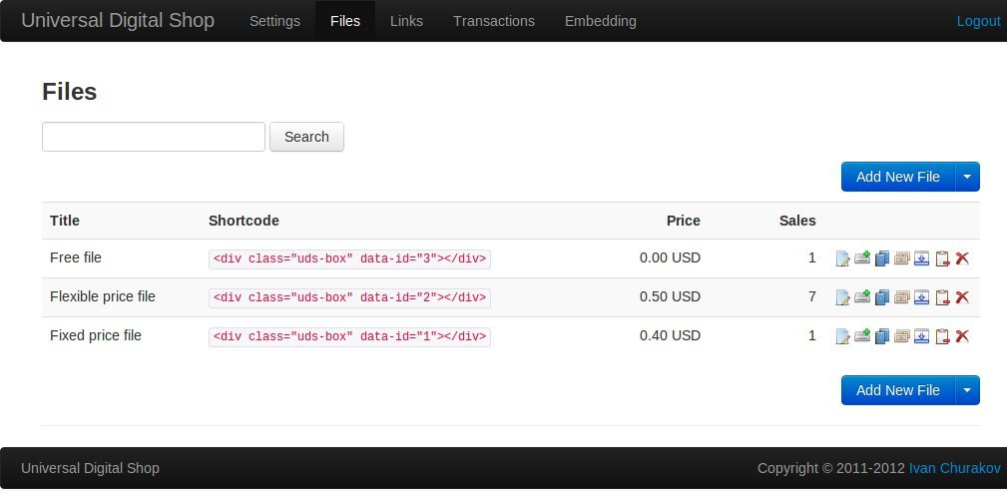1007x497 pixels.
Task: Click the clipboard minus icon for Fixed price file
Action: point(942,336)
